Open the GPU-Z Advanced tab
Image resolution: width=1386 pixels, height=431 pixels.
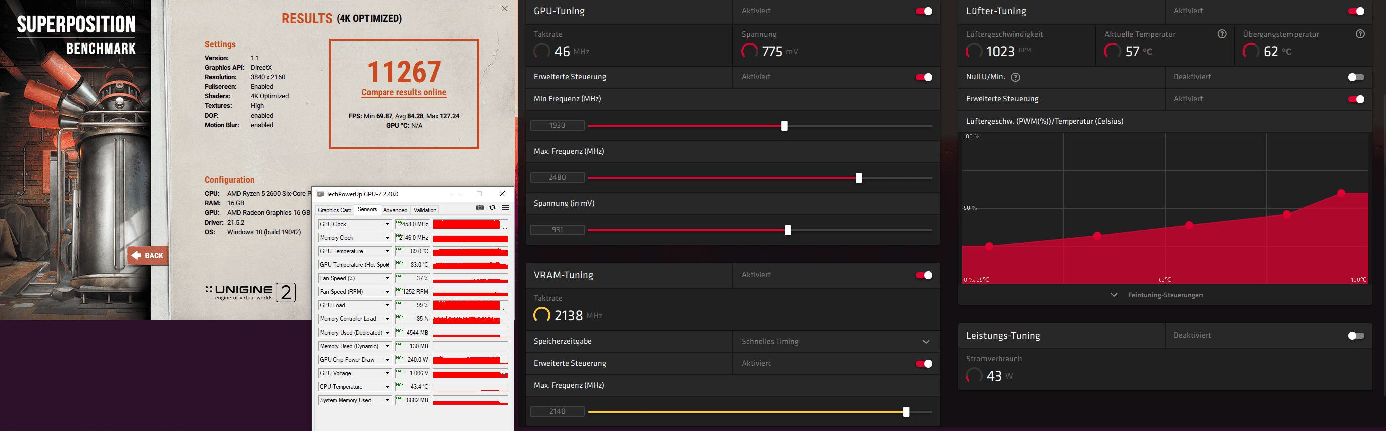[x=395, y=210]
